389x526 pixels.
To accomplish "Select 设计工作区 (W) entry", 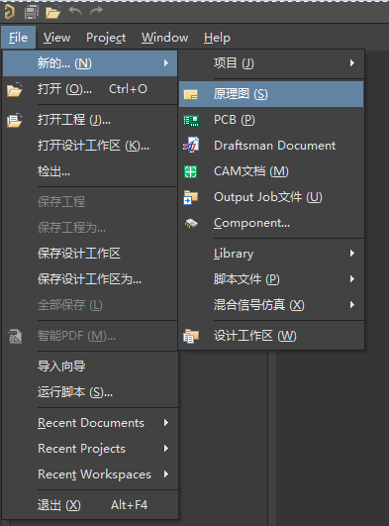I will [271, 336].
